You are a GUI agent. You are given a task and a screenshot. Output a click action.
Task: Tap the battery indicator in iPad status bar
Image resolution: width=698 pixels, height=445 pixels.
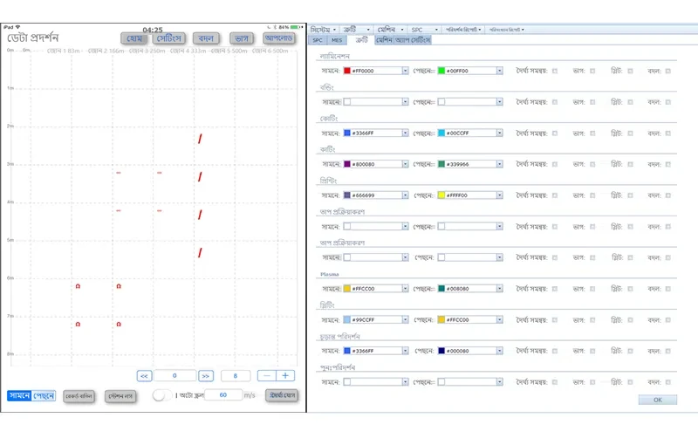[x=297, y=27]
